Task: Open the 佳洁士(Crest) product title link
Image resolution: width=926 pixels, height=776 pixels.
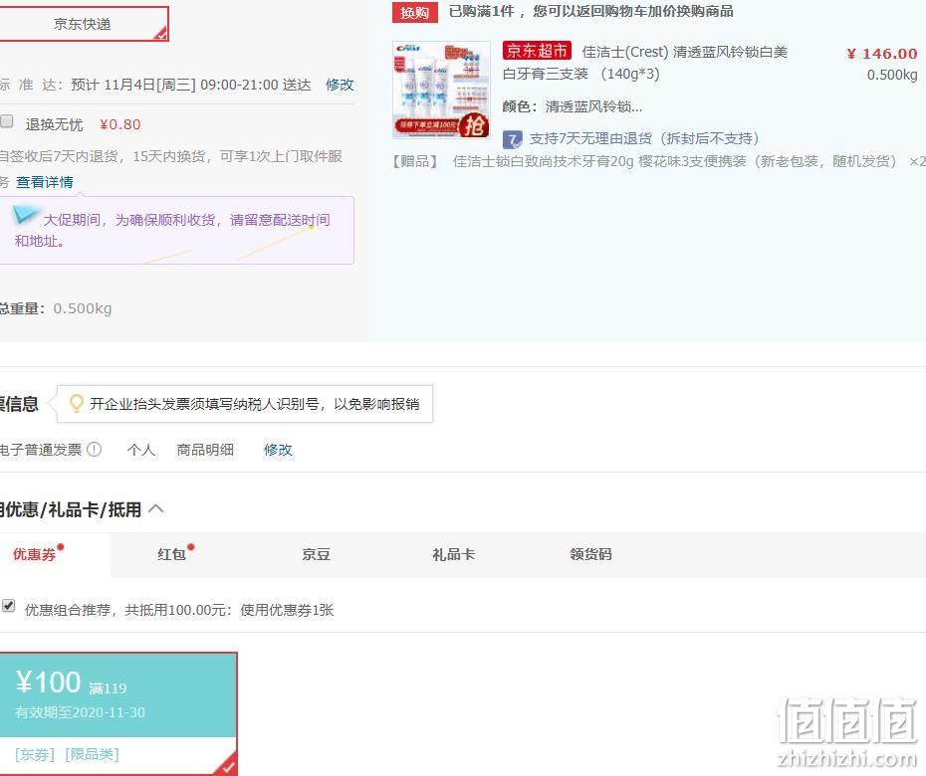Action: tap(645, 63)
